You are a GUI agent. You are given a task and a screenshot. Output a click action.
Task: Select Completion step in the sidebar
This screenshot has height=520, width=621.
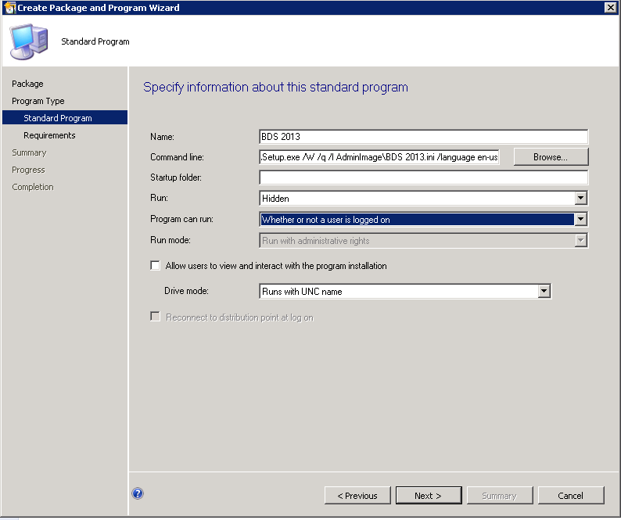tap(33, 187)
